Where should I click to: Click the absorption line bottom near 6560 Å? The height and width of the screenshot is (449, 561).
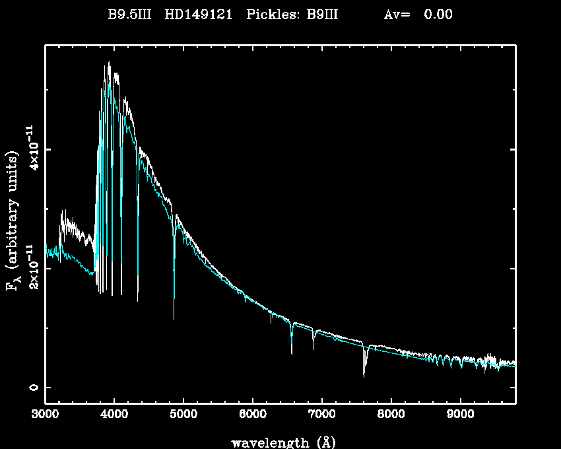292,353
